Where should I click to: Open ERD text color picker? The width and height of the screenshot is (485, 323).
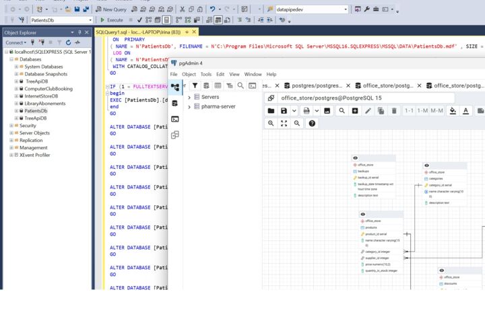(466, 110)
